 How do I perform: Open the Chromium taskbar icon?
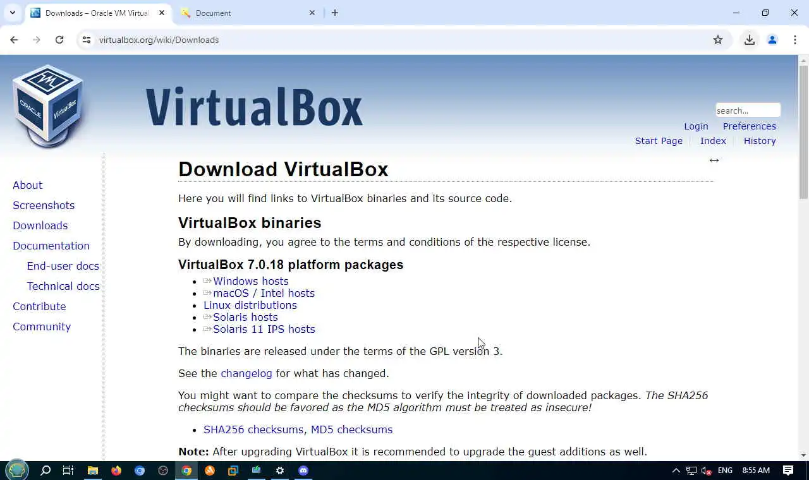pyautogui.click(x=140, y=471)
